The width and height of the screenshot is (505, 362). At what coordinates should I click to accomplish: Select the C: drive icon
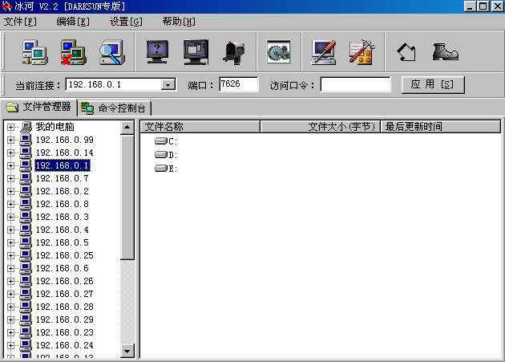(160, 141)
